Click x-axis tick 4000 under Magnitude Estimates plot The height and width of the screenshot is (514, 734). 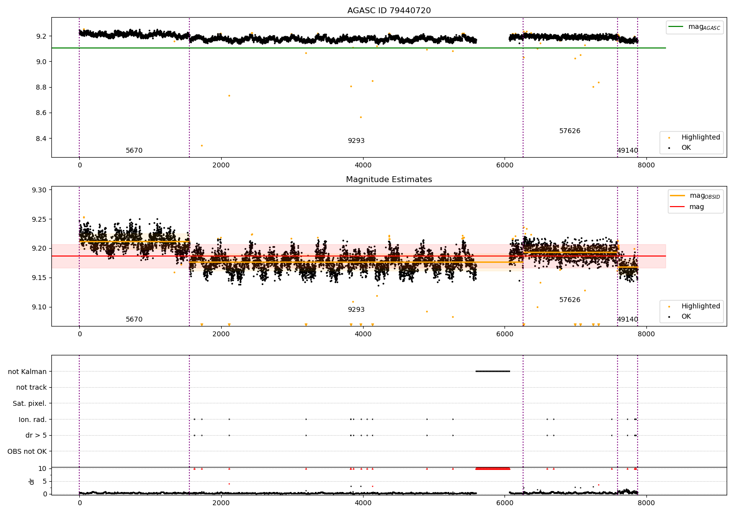tap(363, 334)
